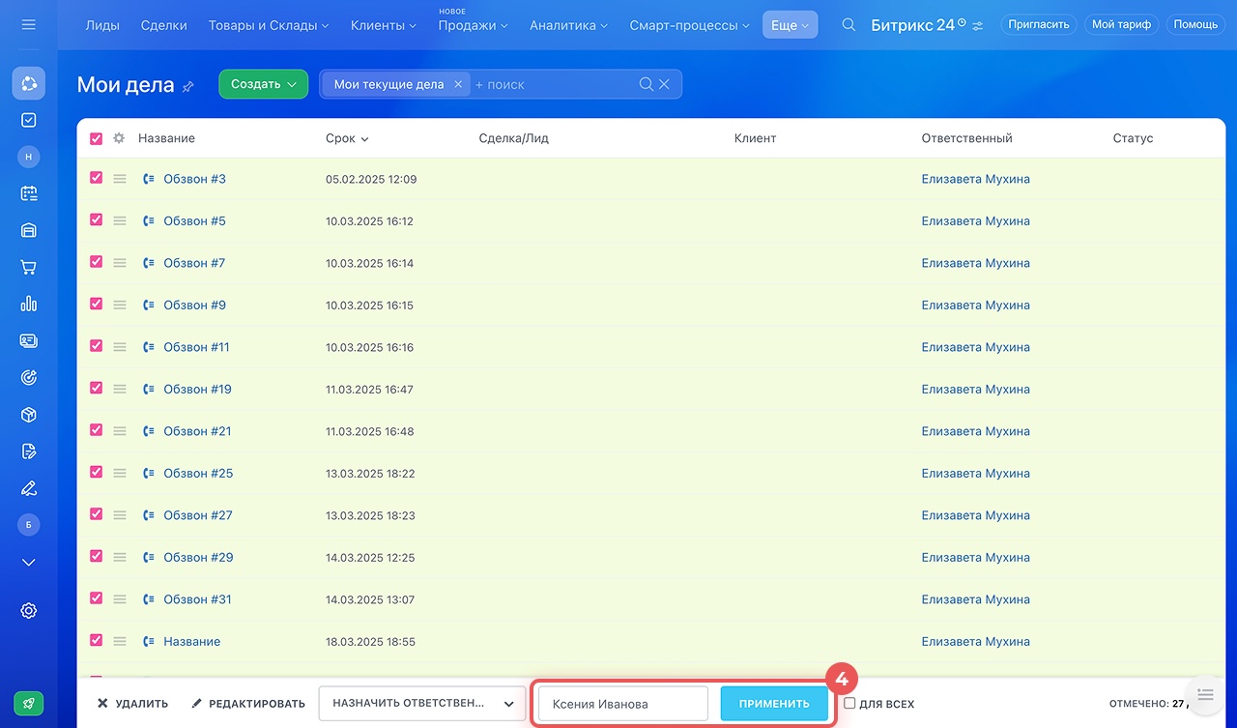1237x728 pixels.
Task: Uncheck the Обзвон #21 row checkbox
Action: pyautogui.click(x=96, y=430)
